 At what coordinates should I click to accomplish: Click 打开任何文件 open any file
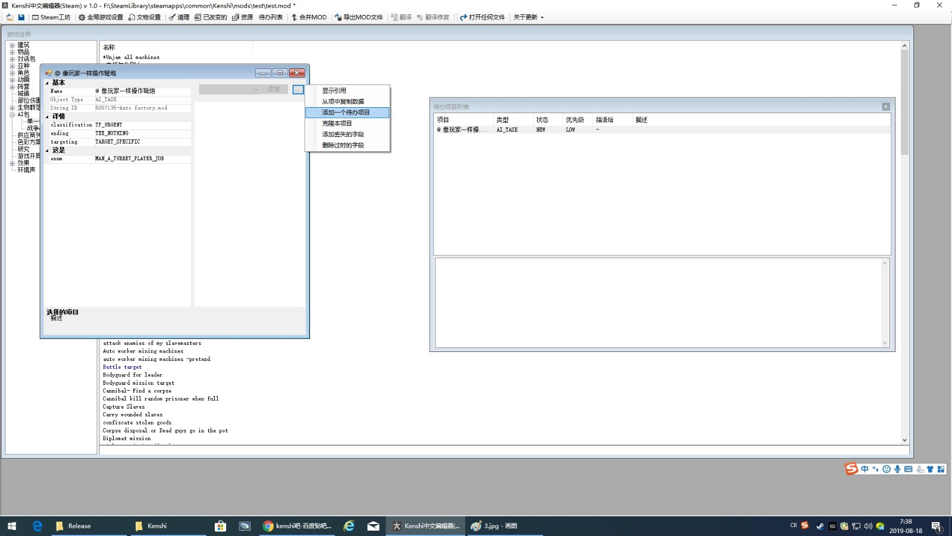tap(482, 17)
